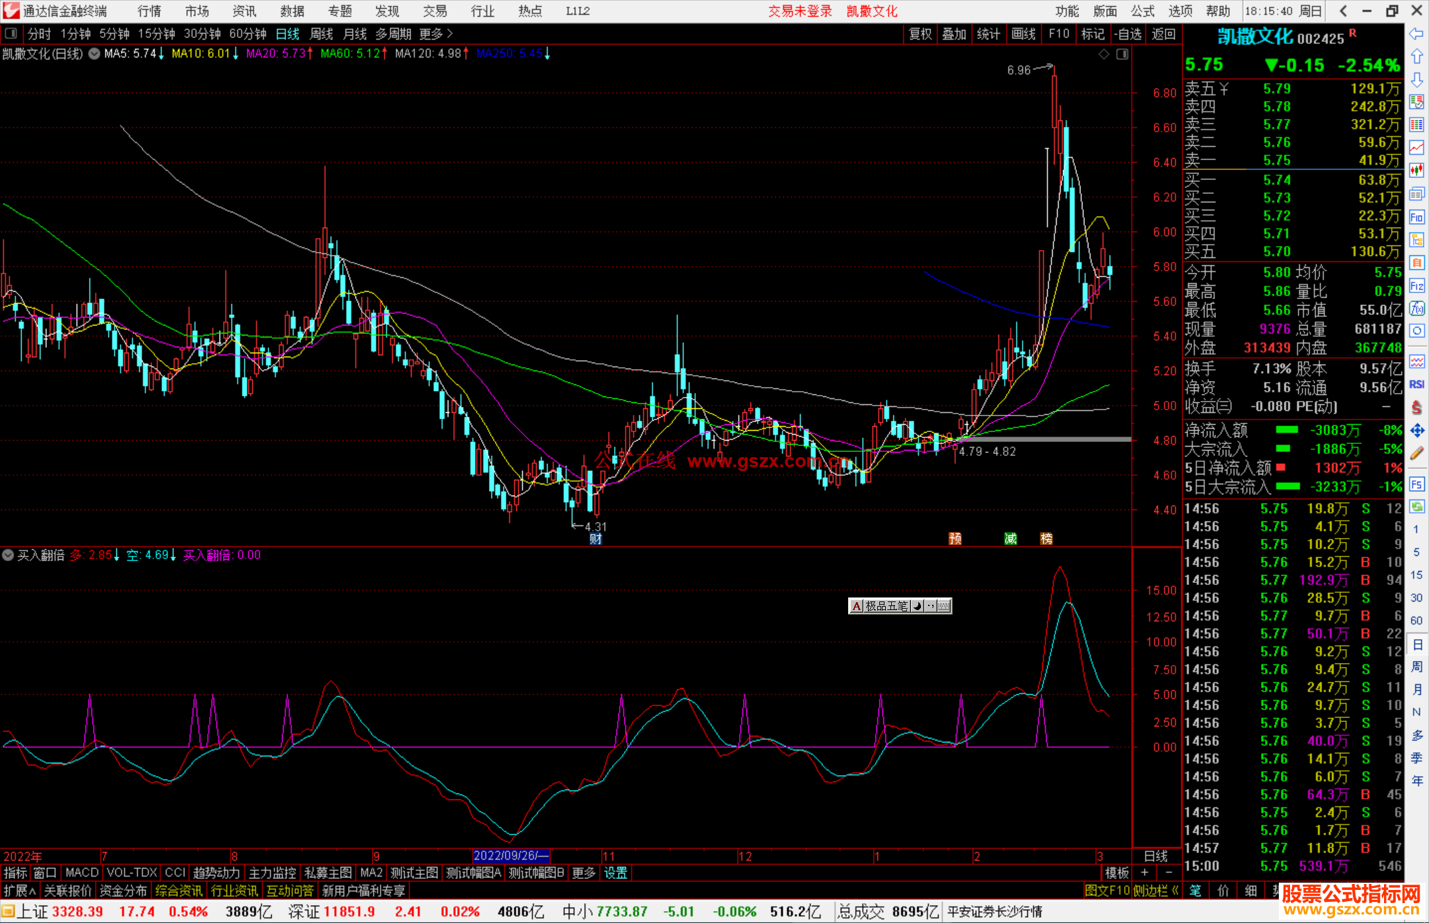Screen dimensions: 1429x923
Task: Toggle the round button beside 凯撒文化(日线)
Action: [95, 54]
